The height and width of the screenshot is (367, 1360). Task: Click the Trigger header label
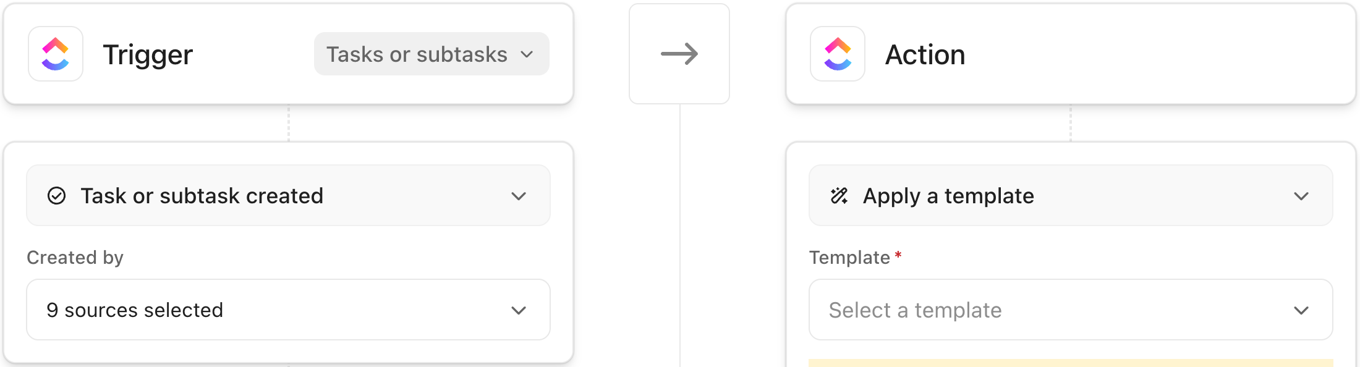coord(148,54)
